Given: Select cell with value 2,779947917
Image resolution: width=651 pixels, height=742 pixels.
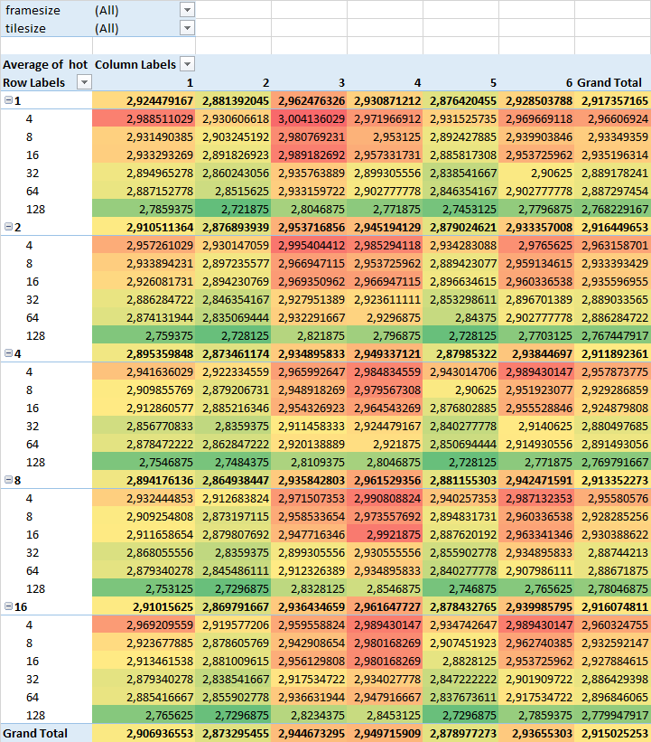Looking at the screenshot, I should click(x=613, y=715).
